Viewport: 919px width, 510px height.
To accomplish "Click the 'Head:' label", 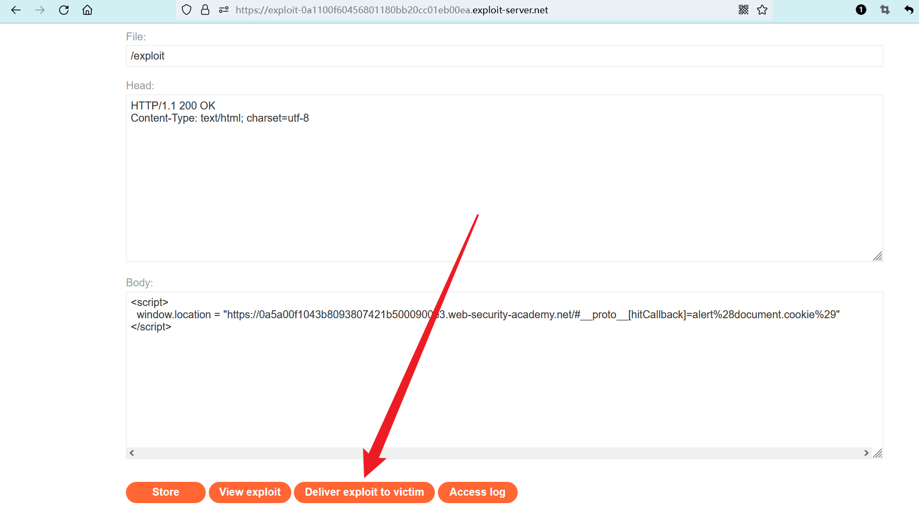I will pos(140,86).
